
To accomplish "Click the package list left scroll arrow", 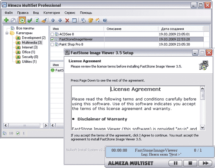I will [53, 126].
